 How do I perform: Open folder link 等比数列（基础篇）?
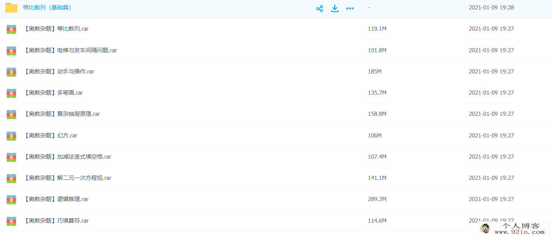pos(47,8)
